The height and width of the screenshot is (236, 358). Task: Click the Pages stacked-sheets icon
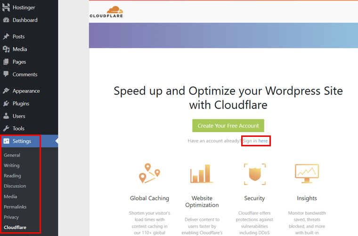pos(6,61)
